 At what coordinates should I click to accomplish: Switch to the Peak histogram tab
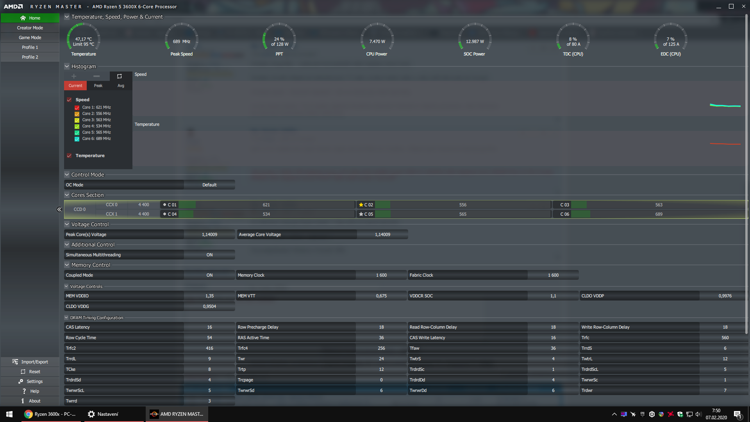pos(98,86)
